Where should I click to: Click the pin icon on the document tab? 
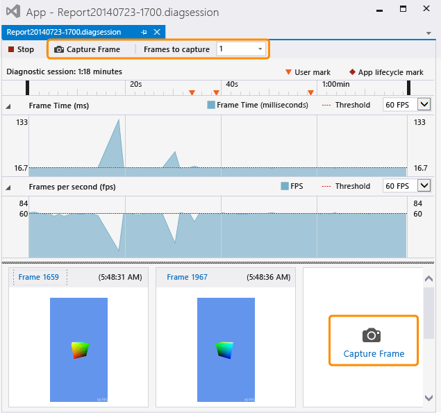click(x=144, y=32)
